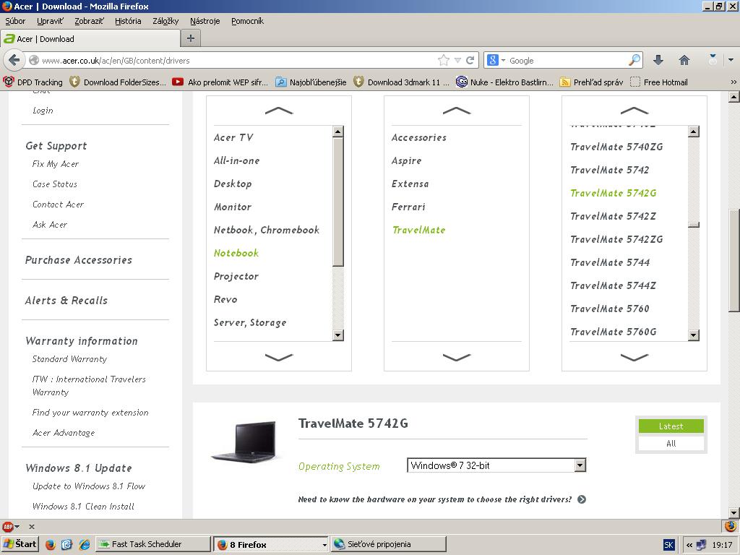The height and width of the screenshot is (555, 740).
Task: Reload the page with the refresh icon
Action: tap(470, 61)
